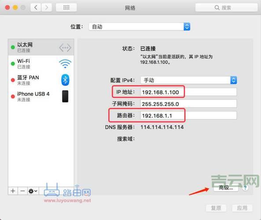Select iPhone USB 4 service in sidebar

[x=41, y=96]
